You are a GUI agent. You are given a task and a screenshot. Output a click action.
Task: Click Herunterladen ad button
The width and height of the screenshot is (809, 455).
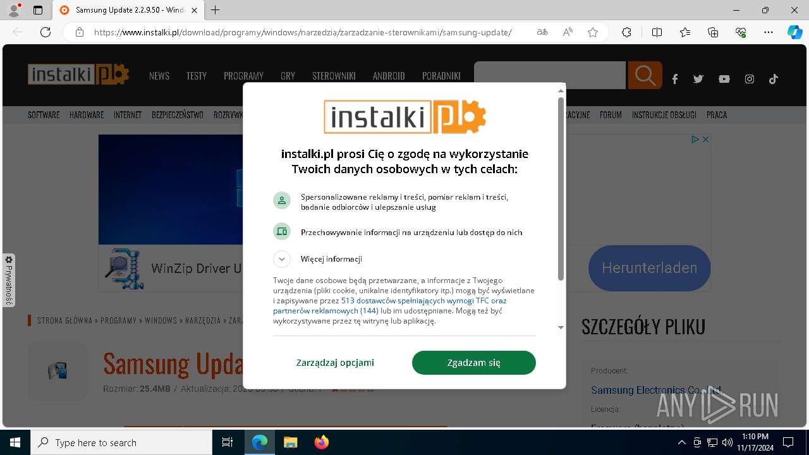pos(649,268)
